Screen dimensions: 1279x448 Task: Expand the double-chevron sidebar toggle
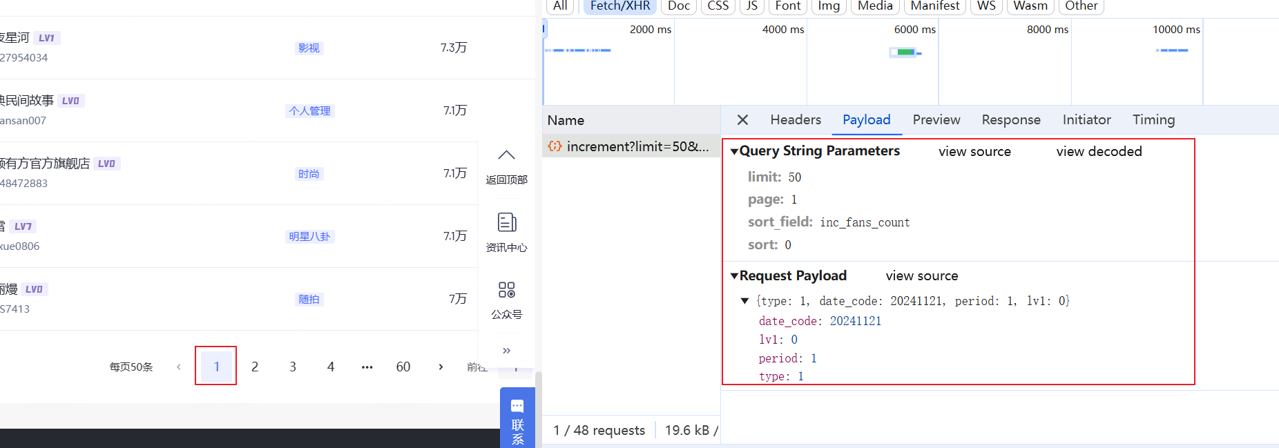(506, 351)
